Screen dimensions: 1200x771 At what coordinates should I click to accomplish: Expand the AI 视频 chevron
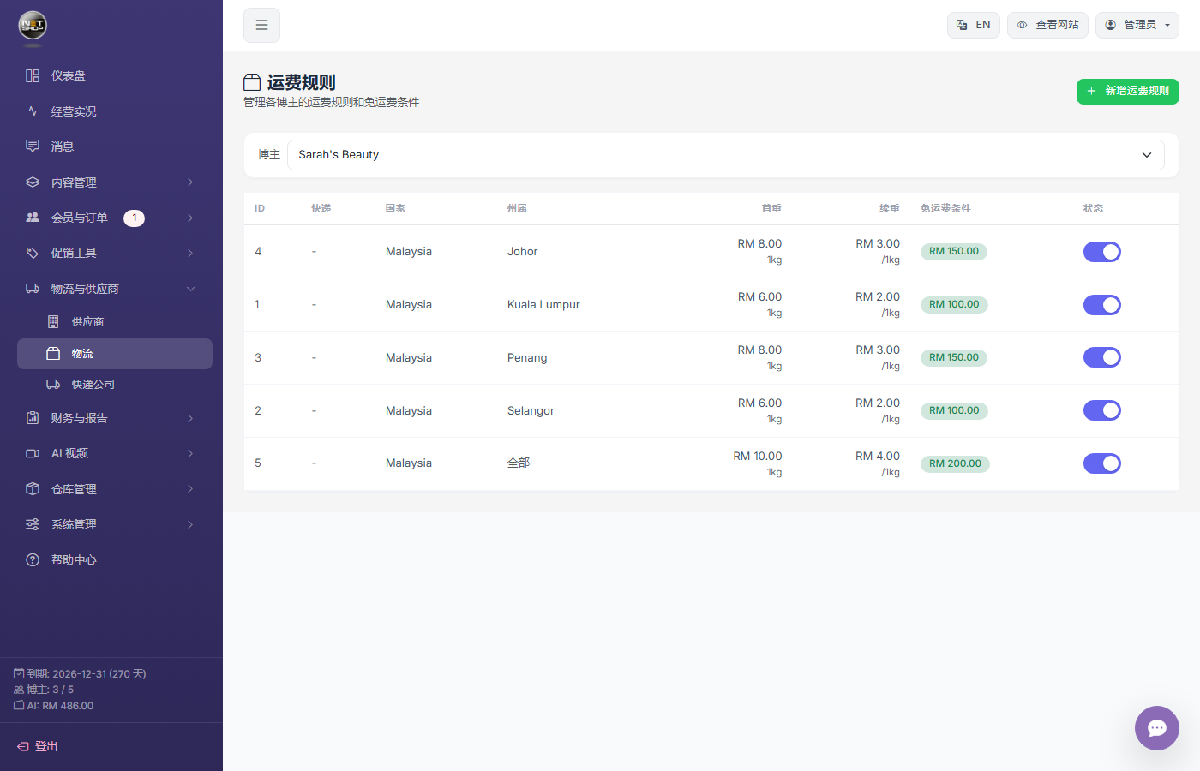(190, 453)
